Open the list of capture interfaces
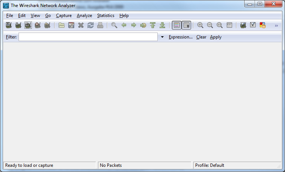This screenshot has width=285, height=172. tap(9, 25)
